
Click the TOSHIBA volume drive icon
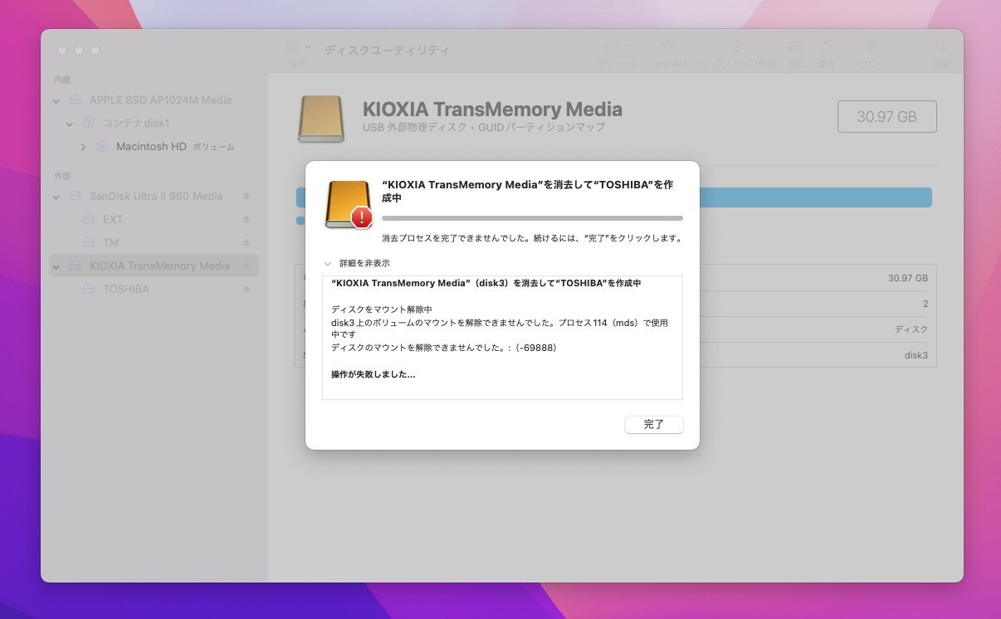[x=88, y=289]
